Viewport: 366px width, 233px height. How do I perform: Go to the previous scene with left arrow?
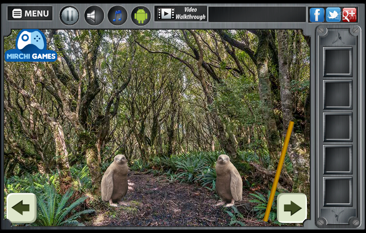coord(22,208)
